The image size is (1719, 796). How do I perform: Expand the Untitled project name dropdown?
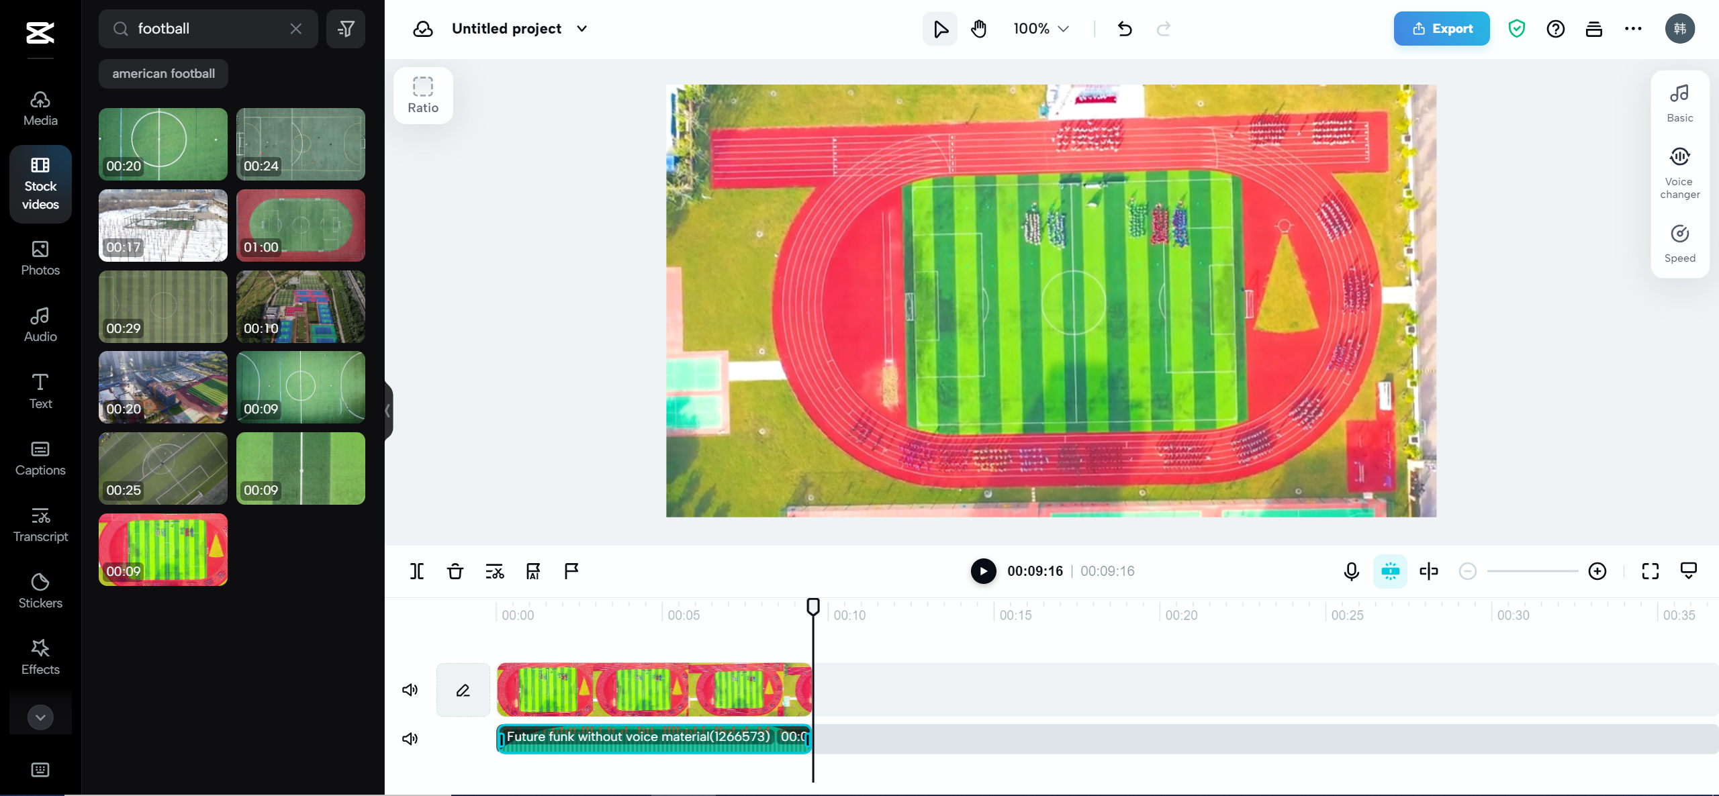[x=583, y=28]
